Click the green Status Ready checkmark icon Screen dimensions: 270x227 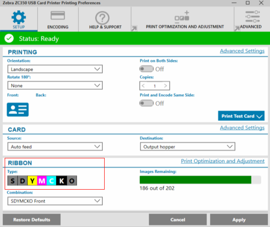pyautogui.click(x=9, y=38)
